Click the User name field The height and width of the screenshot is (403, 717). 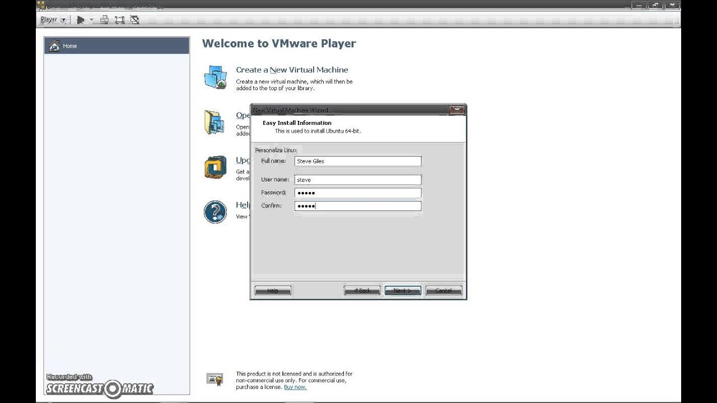tap(358, 180)
